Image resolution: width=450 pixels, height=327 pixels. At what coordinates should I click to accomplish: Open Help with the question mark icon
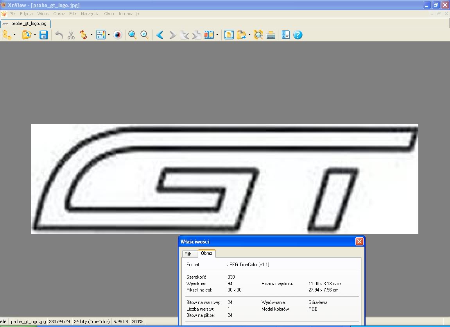click(298, 35)
